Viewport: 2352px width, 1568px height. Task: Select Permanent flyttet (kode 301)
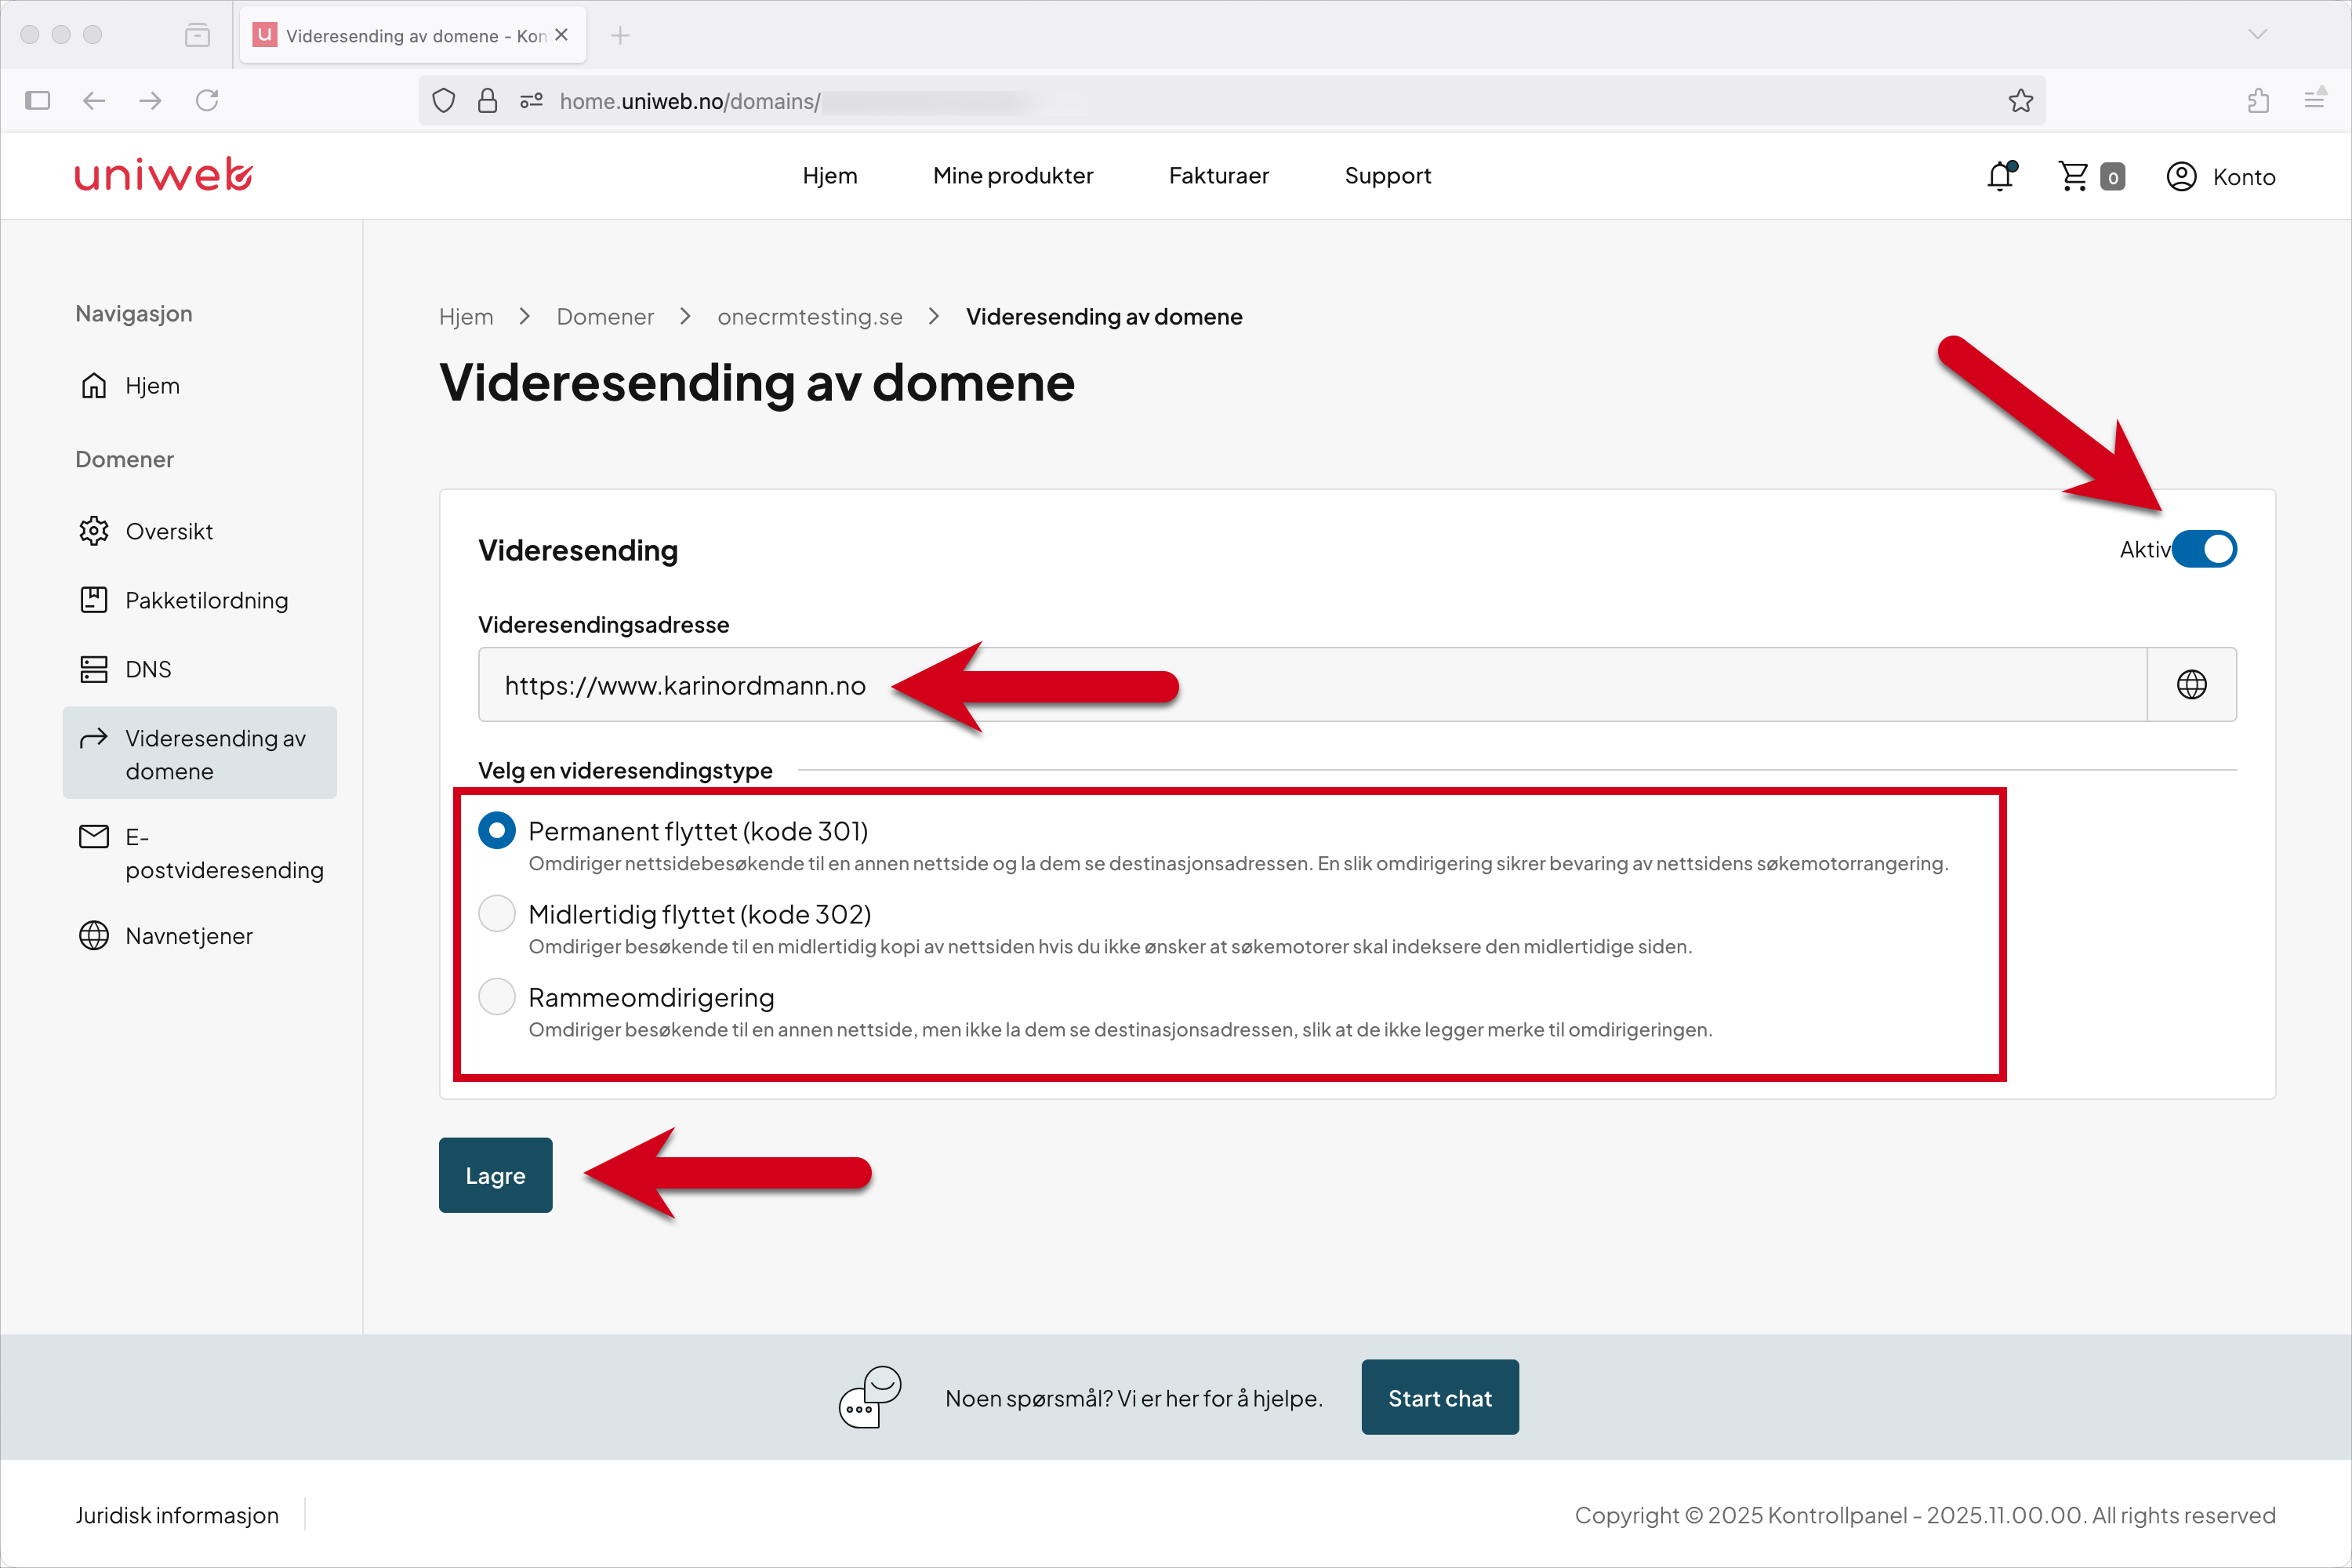coord(497,831)
